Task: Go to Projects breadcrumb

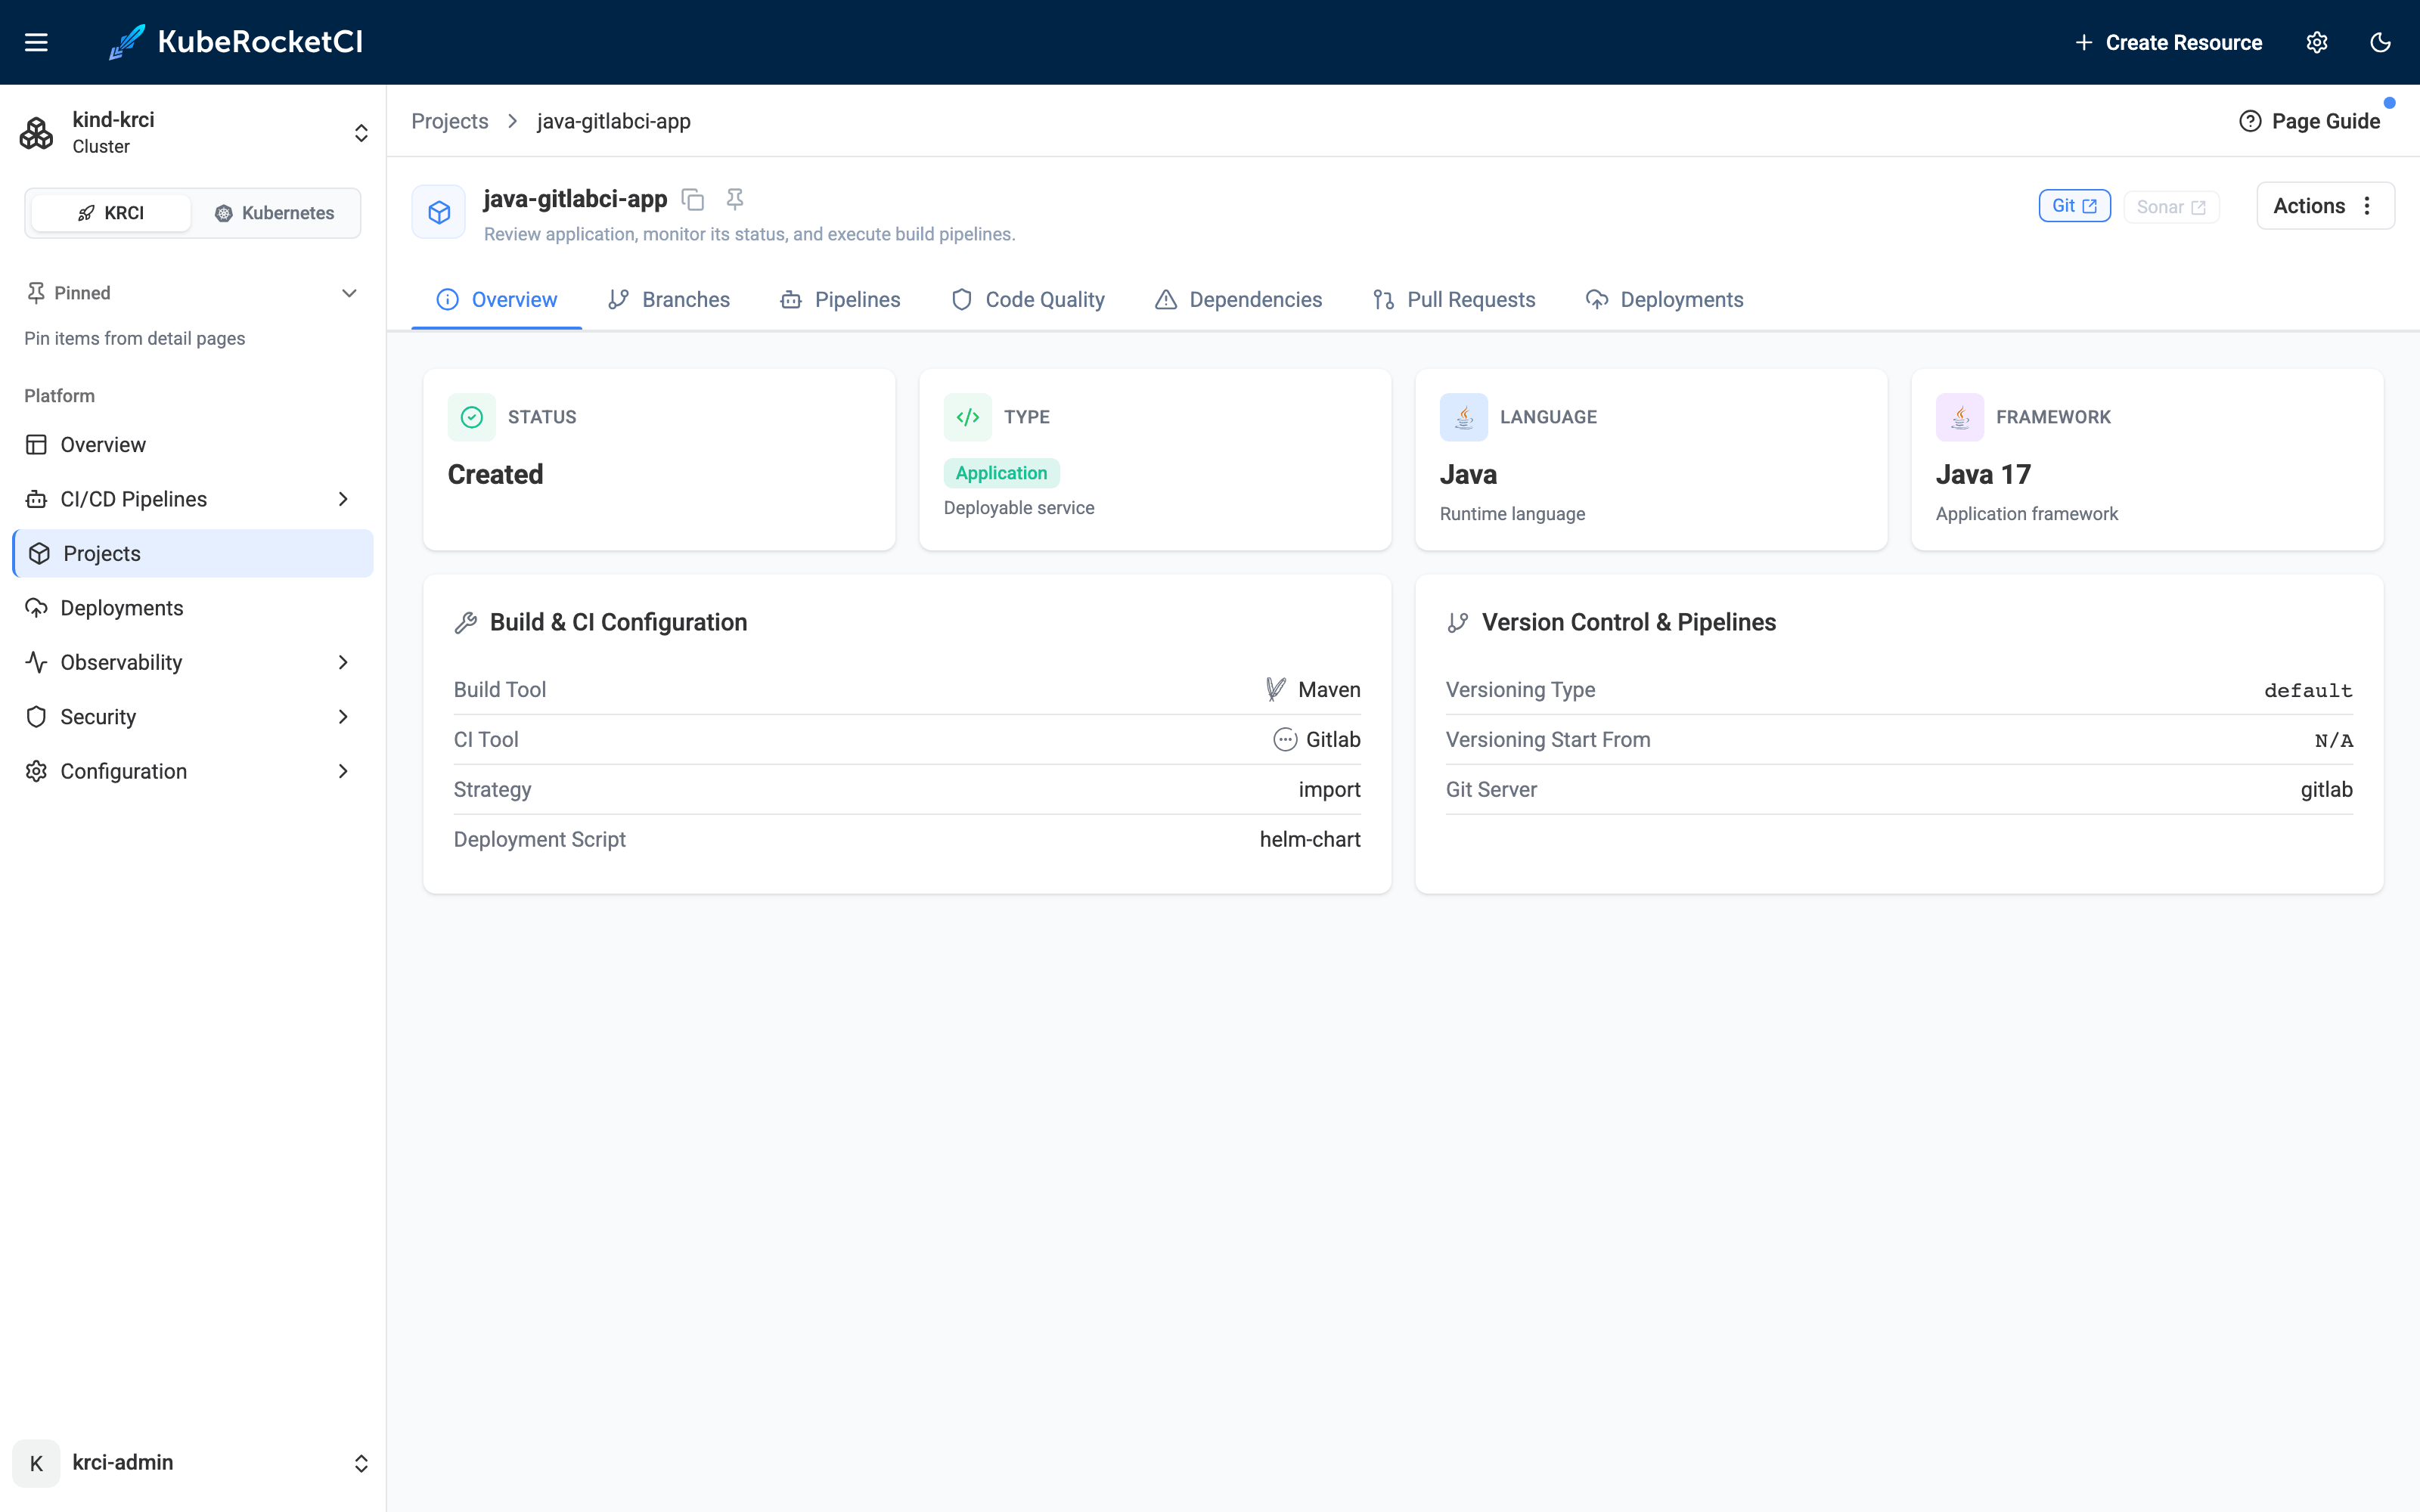Action: [450, 121]
